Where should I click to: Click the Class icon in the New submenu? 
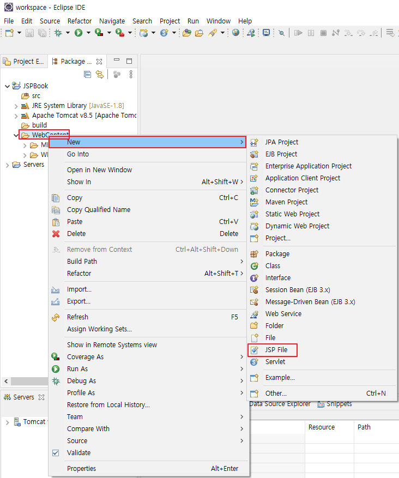pos(254,266)
